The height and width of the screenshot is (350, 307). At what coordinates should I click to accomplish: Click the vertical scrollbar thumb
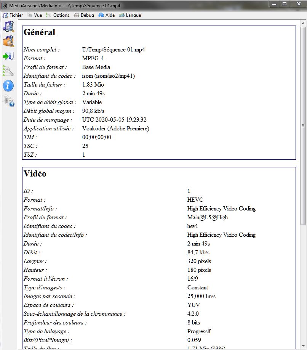(303, 126)
